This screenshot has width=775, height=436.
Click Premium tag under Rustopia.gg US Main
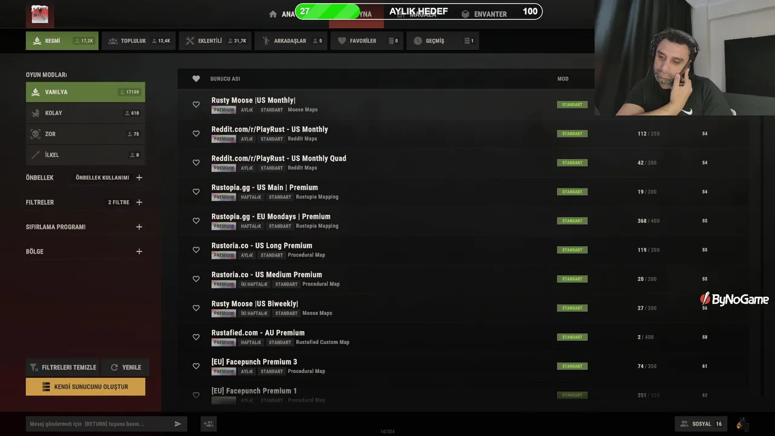click(x=223, y=197)
